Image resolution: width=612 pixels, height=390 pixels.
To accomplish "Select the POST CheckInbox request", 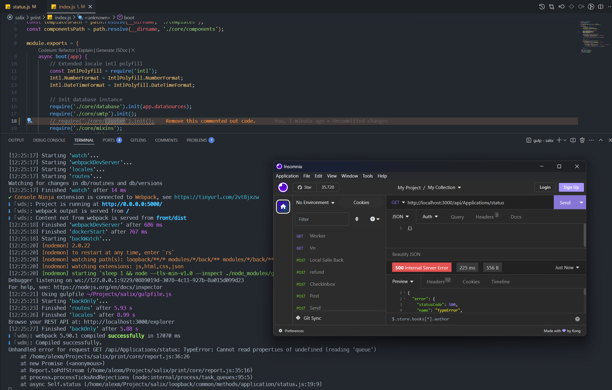I will pos(340,284).
